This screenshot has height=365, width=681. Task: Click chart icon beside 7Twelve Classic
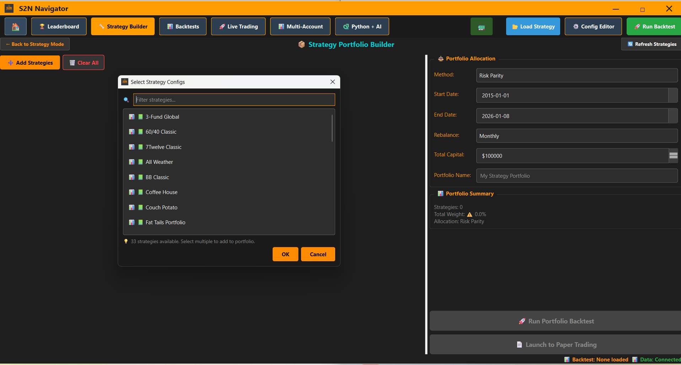[132, 147]
